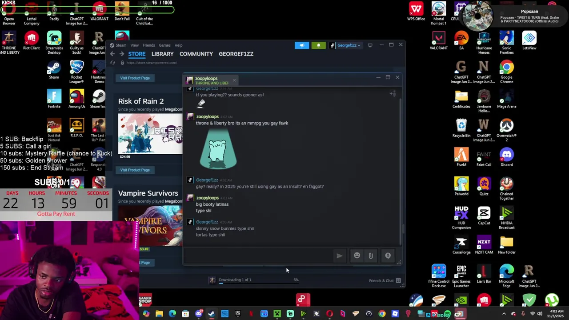
Task: Reload the Steam store page
Action: (x=113, y=63)
